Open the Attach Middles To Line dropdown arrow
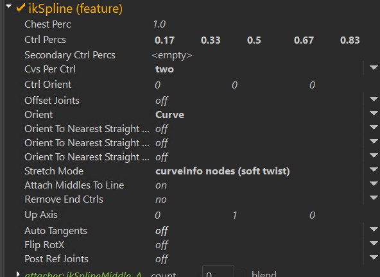The height and width of the screenshot is (277, 380). click(x=374, y=184)
